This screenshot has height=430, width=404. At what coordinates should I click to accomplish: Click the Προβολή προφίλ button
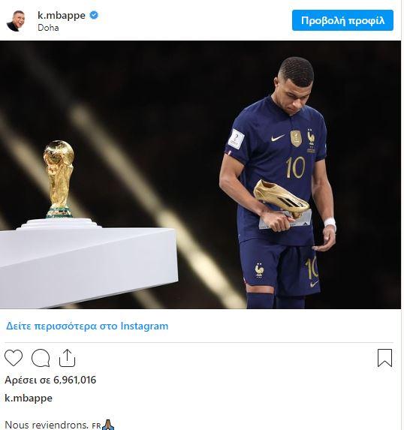click(x=342, y=20)
